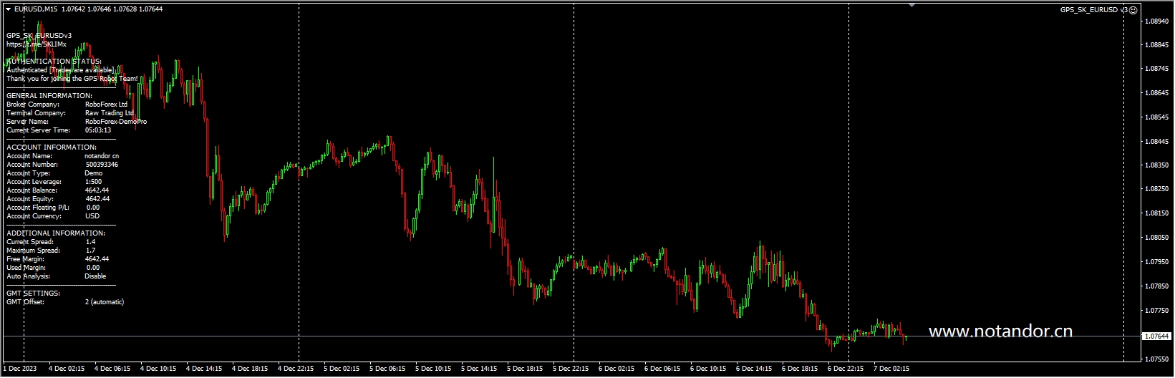Click the '6 Dec 10:15' time scale label
Screen dimensions: 1175x378
[x=708, y=369]
